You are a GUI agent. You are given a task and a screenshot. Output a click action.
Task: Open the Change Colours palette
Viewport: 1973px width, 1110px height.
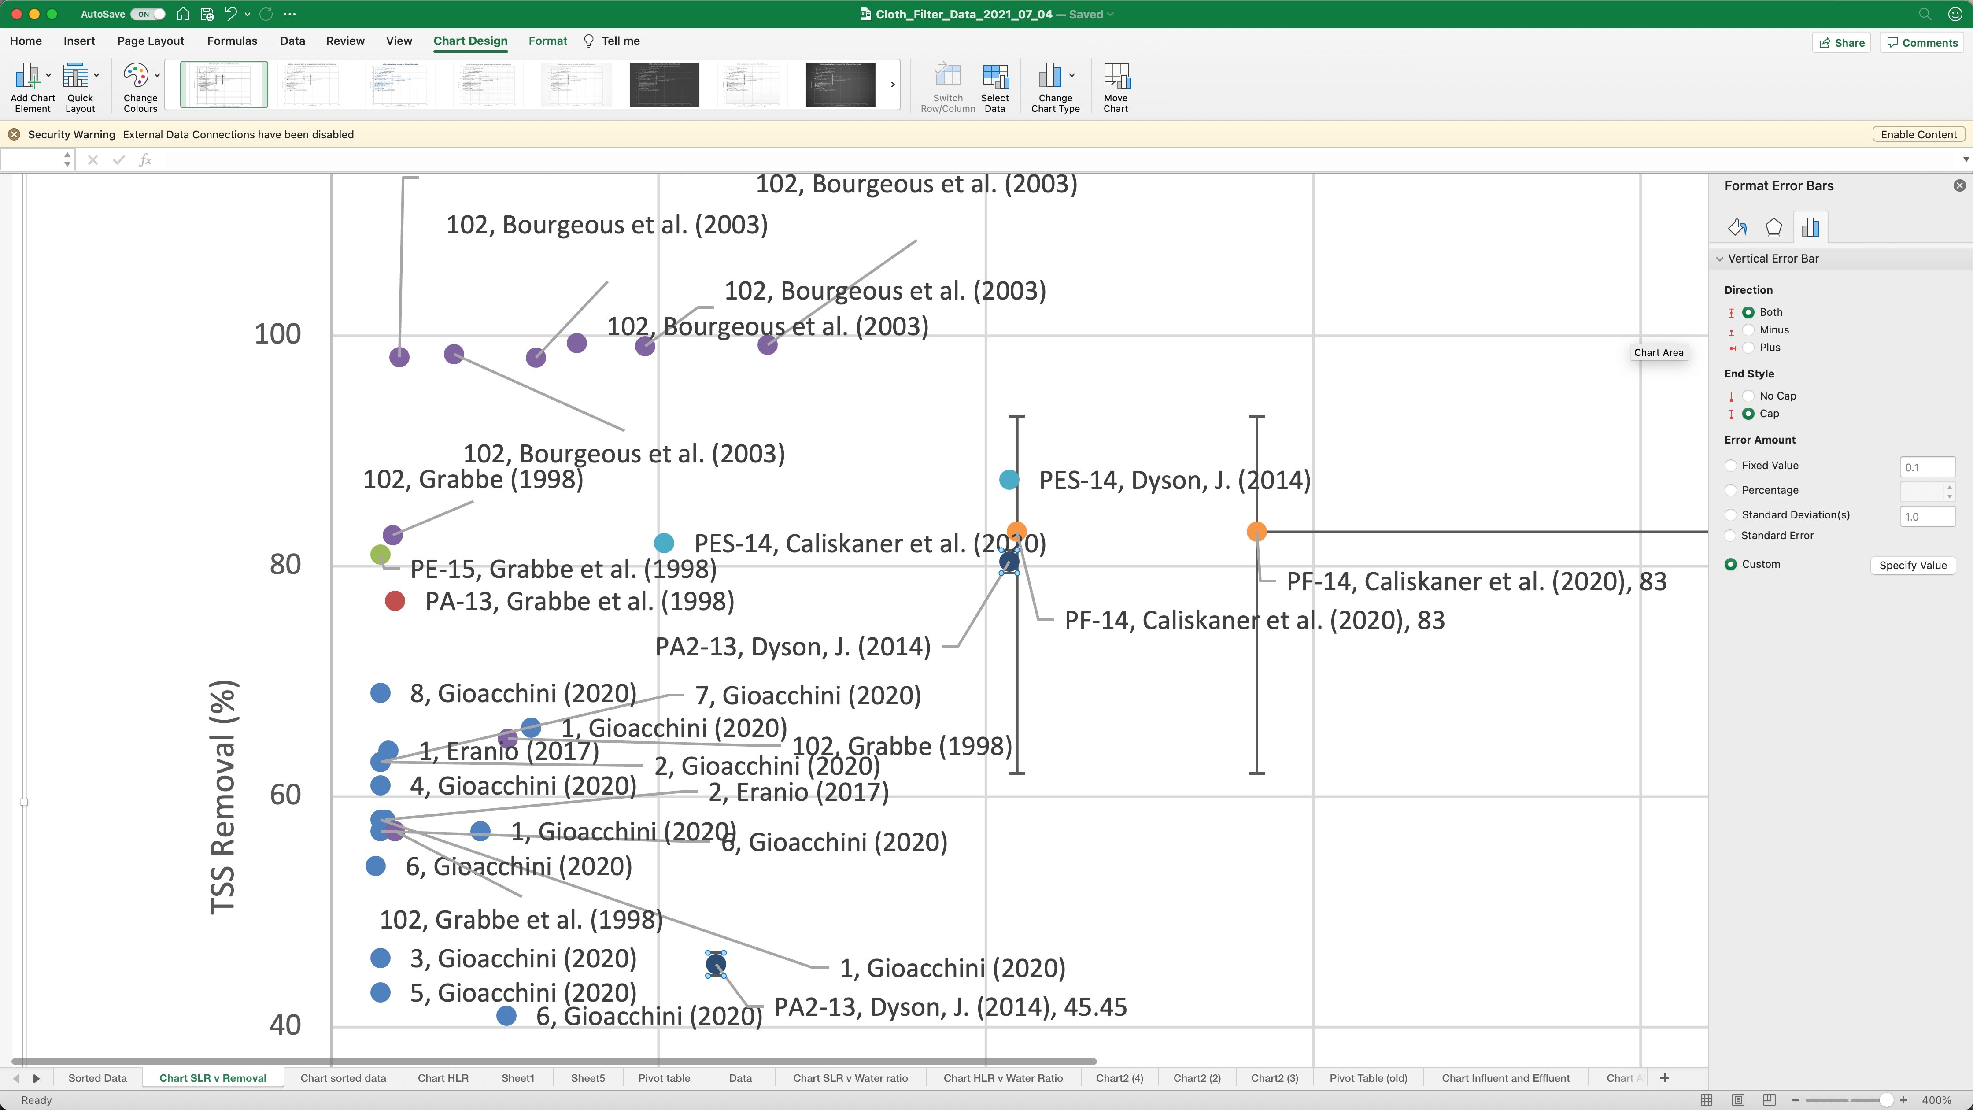(x=141, y=87)
